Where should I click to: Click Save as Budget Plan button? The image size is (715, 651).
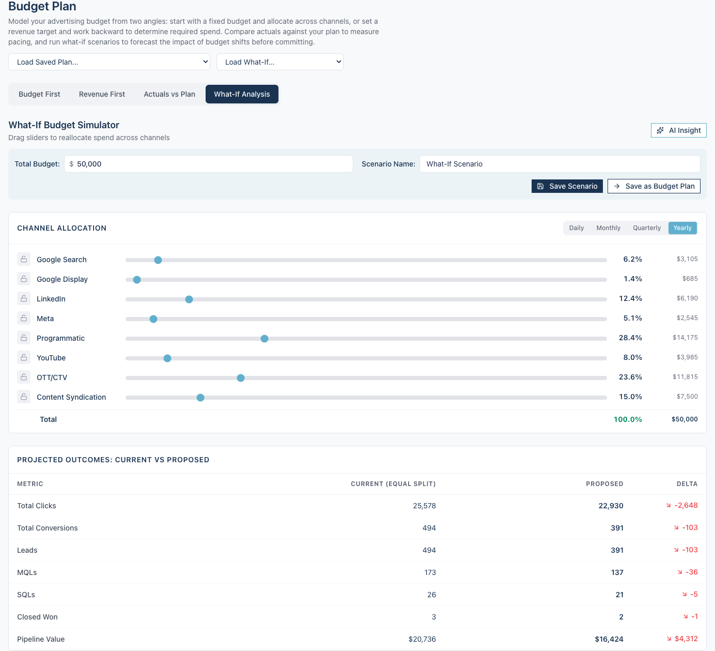(654, 186)
